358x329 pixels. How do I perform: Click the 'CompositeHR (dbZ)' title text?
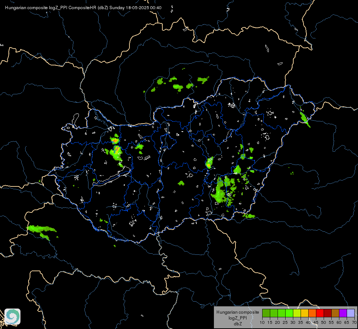(88, 8)
